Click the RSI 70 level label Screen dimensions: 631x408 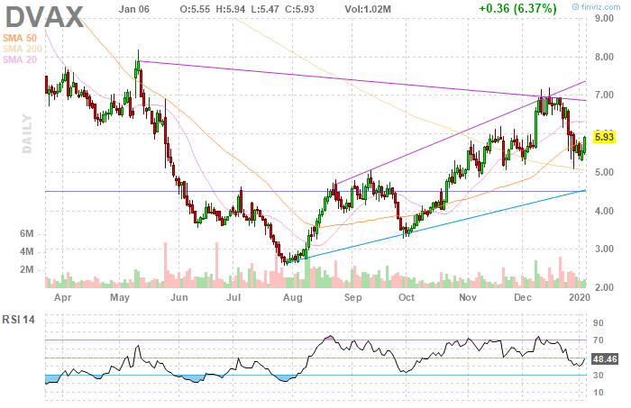pos(599,340)
